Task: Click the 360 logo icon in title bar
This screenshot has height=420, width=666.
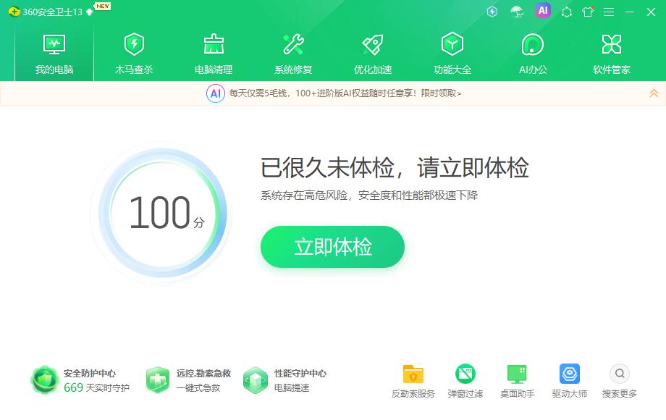Action: tap(14, 12)
